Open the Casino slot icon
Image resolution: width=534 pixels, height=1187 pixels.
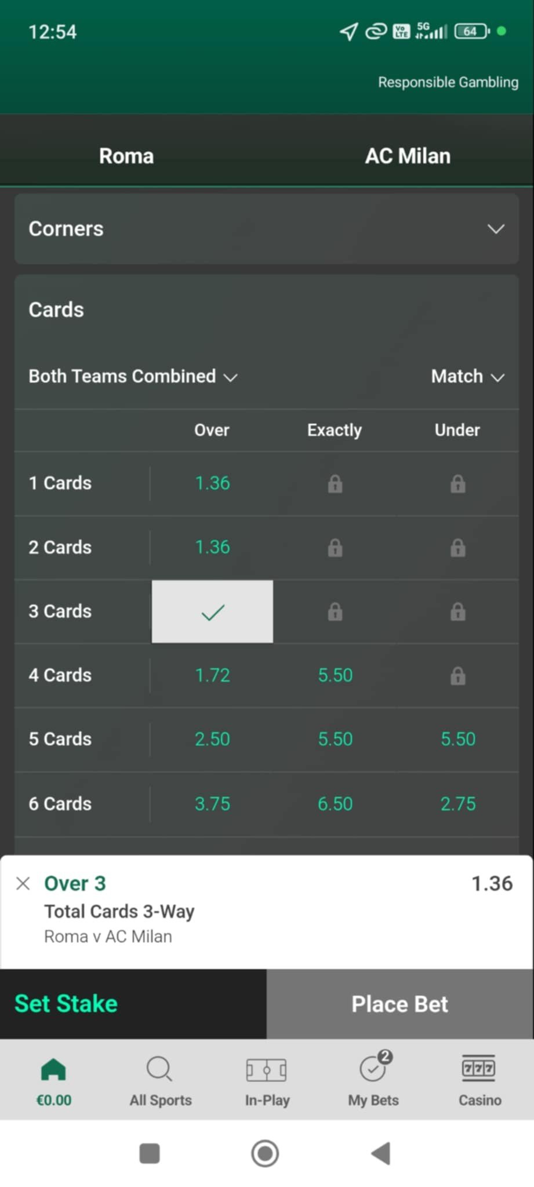pos(479,1068)
